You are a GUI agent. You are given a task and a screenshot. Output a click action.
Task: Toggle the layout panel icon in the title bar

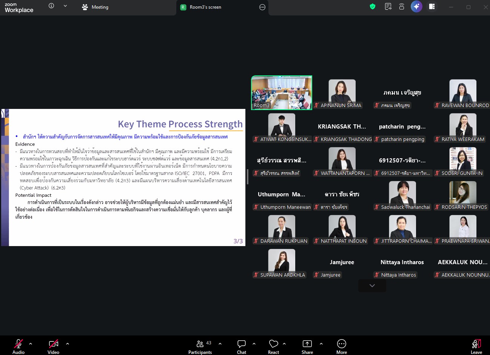tap(432, 6)
